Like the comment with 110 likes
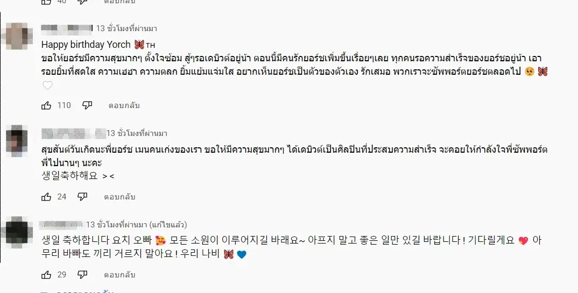 47,105
